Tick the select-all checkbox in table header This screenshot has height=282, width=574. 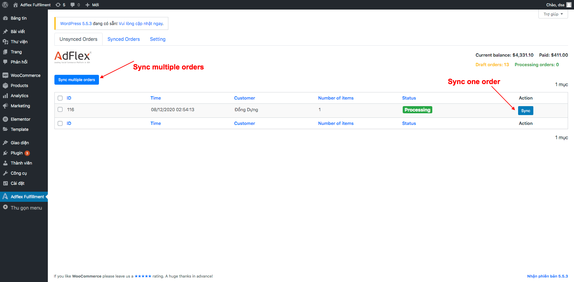60,98
